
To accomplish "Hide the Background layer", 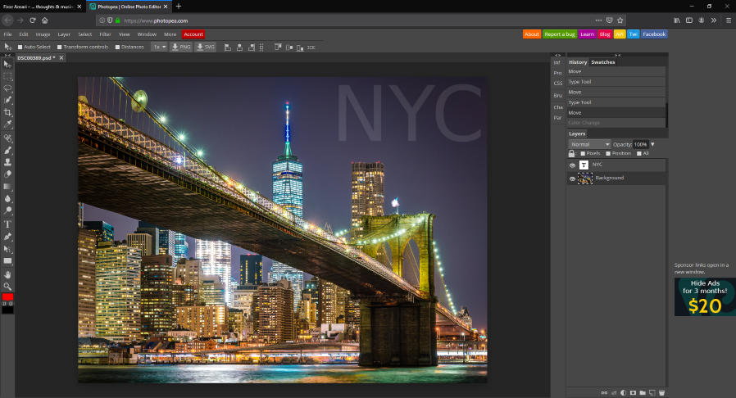I will point(572,179).
